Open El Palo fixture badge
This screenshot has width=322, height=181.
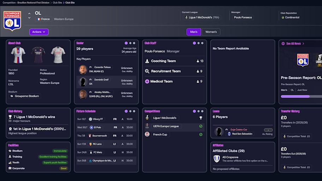[x=91, y=127]
